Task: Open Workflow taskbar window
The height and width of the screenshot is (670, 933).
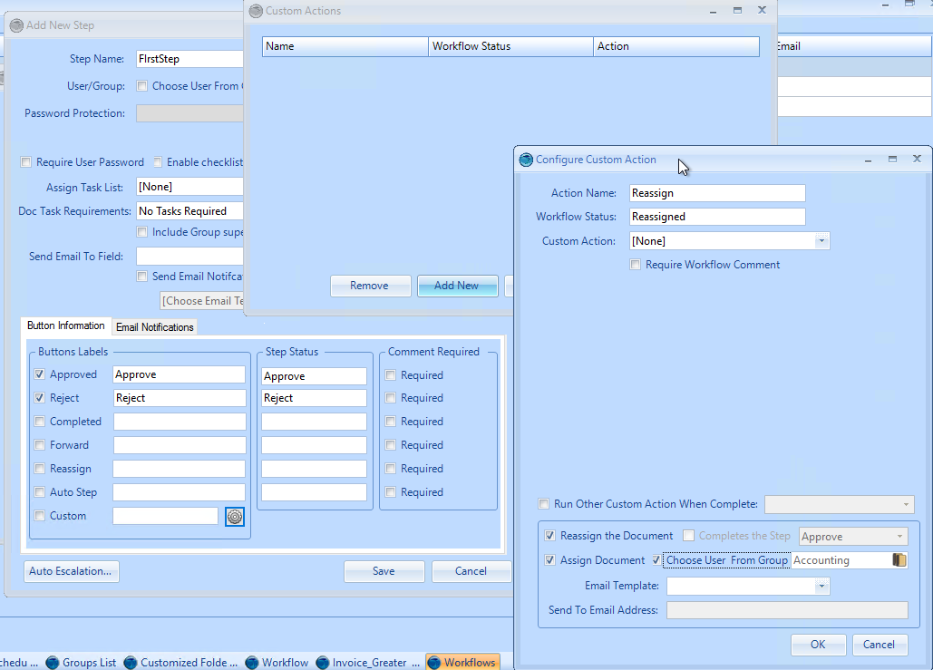Action: coord(277,662)
